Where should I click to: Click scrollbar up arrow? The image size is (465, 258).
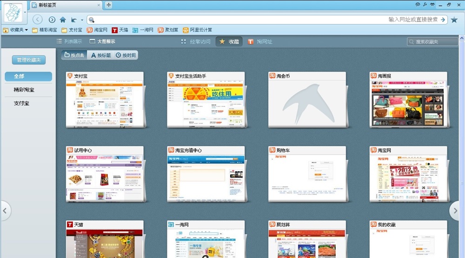pos(462,38)
